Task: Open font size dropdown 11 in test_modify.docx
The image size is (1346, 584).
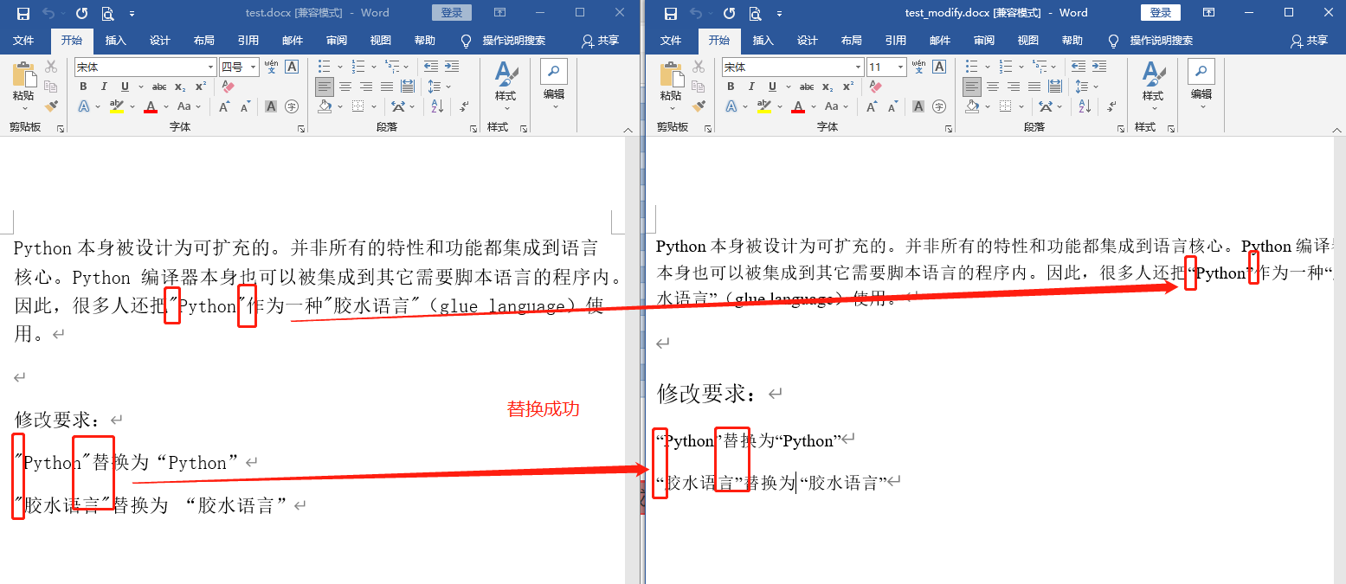Action: tap(901, 67)
